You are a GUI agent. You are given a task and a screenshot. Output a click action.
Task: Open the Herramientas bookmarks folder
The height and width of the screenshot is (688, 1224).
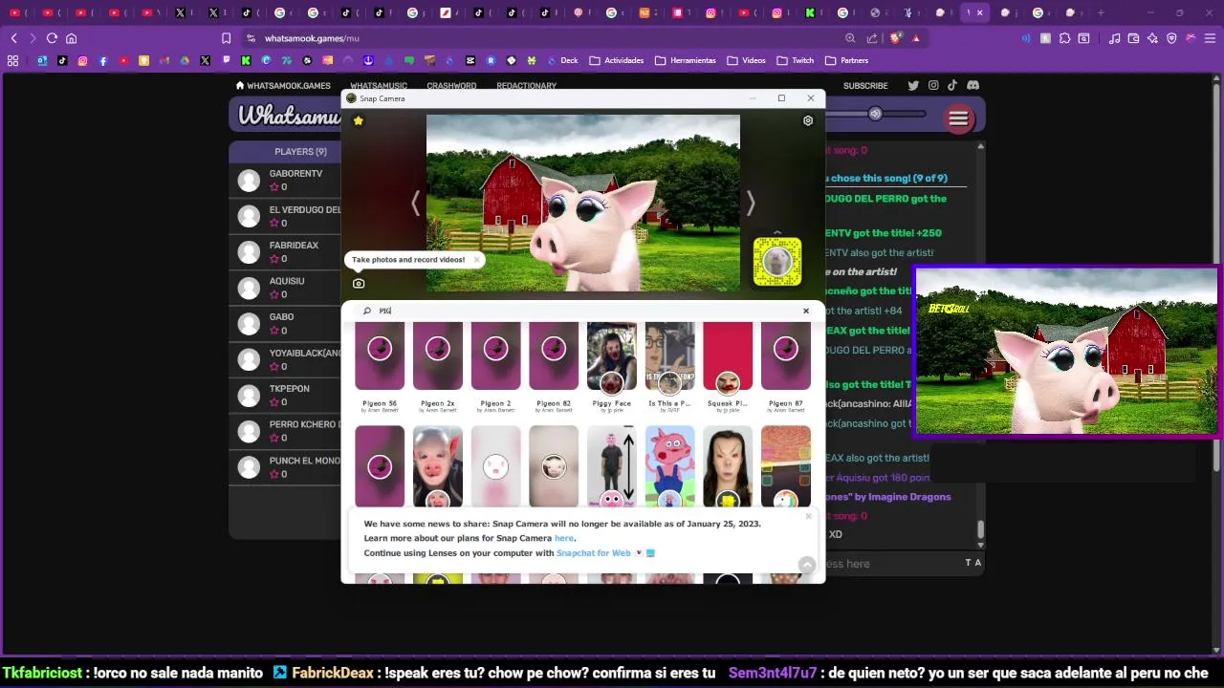(686, 60)
